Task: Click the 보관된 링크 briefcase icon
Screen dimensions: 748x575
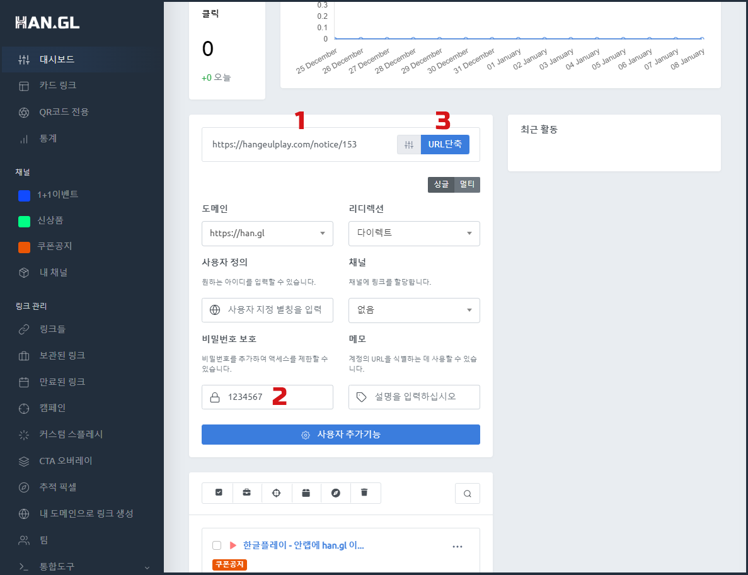Action: coord(24,356)
